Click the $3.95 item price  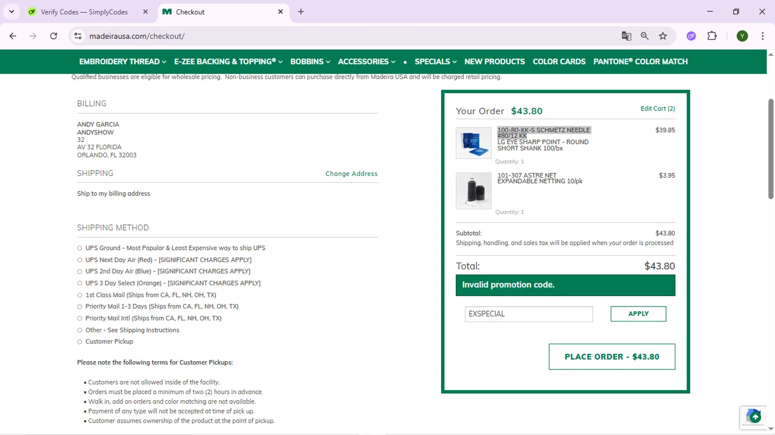pyautogui.click(x=667, y=176)
